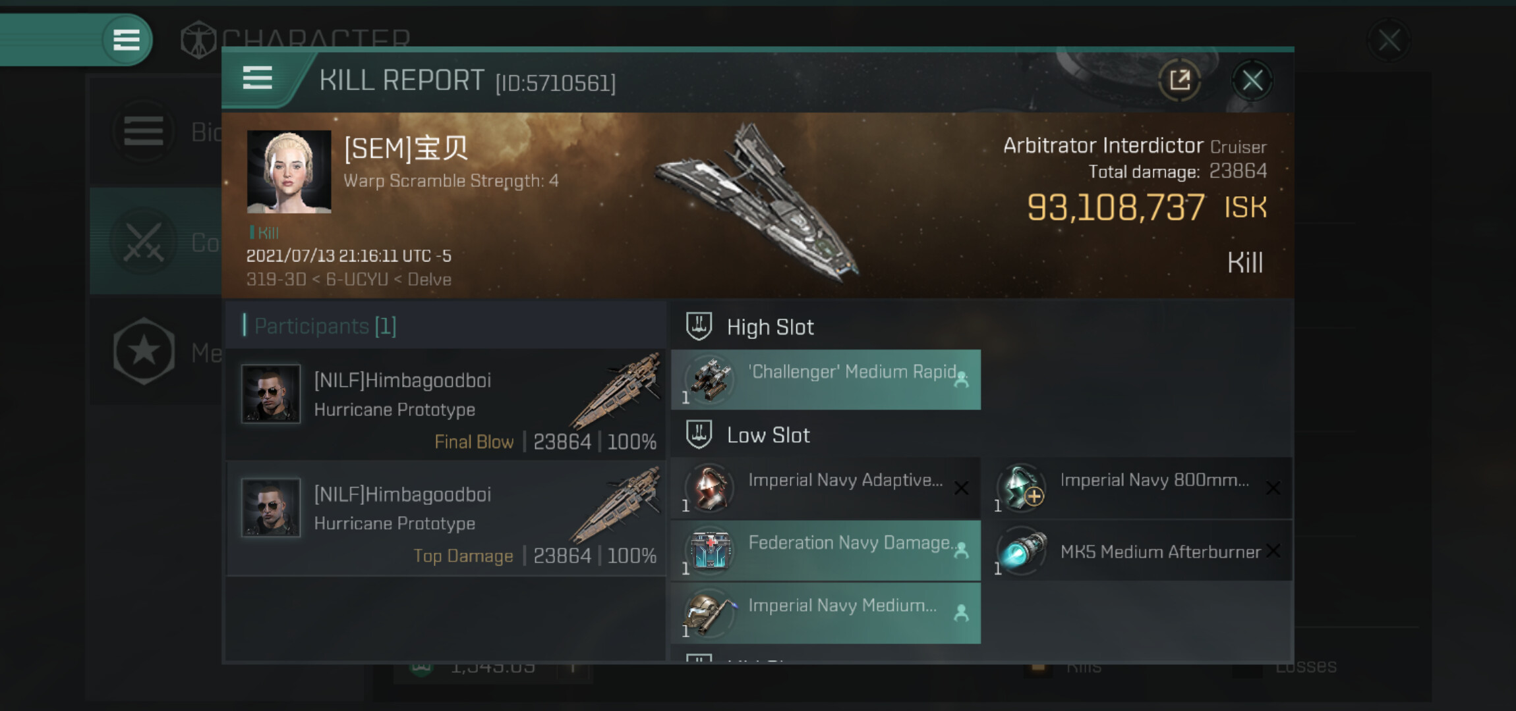The image size is (1516, 711).
Task: Click the Imperial Navy Medium module icon
Action: coord(710,613)
